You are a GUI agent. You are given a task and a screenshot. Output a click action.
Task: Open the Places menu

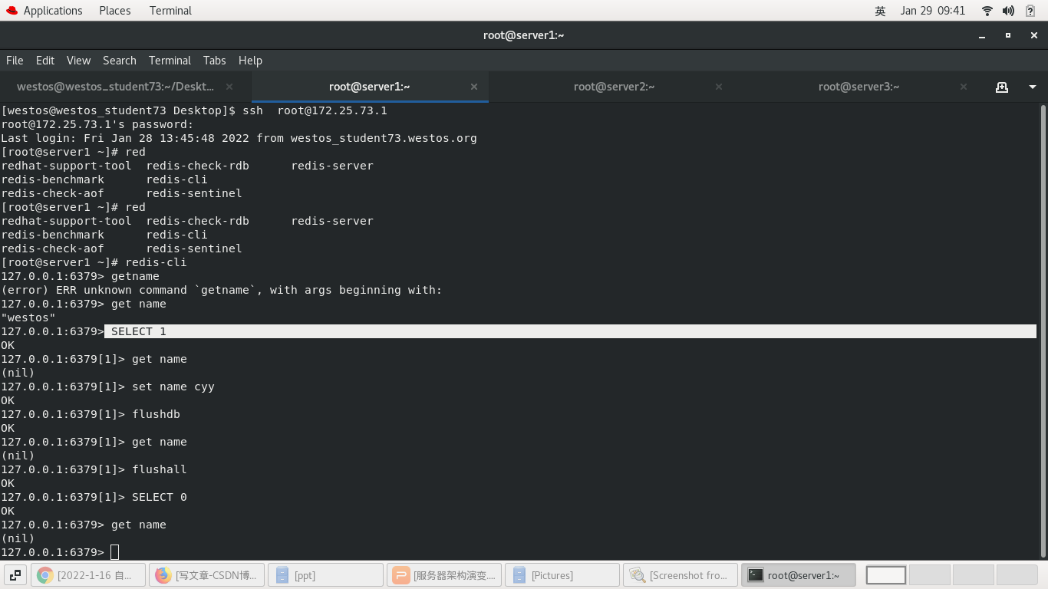click(115, 11)
